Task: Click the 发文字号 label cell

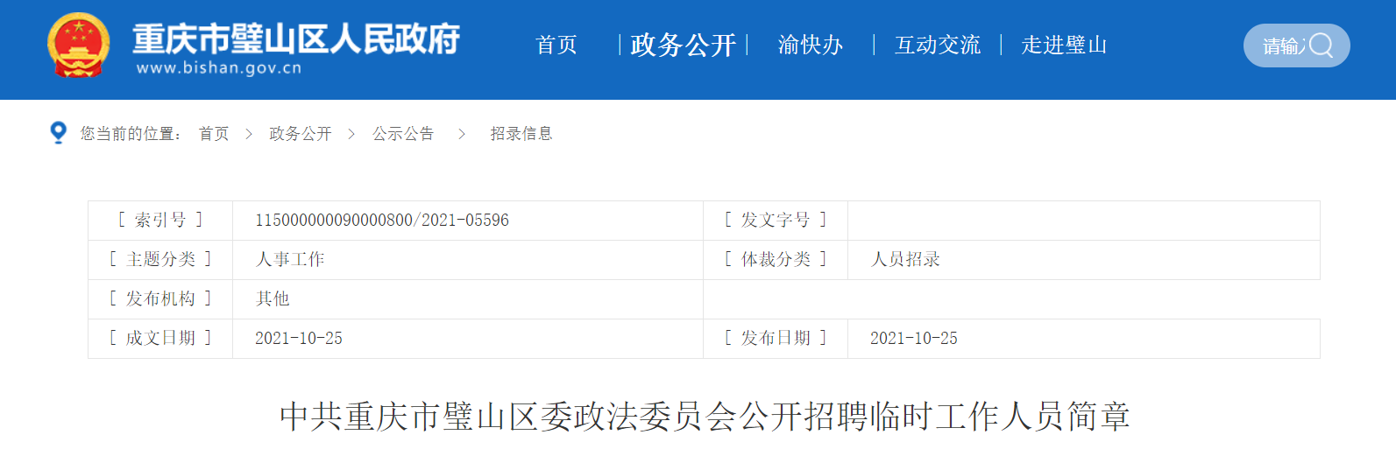Action: [776, 221]
